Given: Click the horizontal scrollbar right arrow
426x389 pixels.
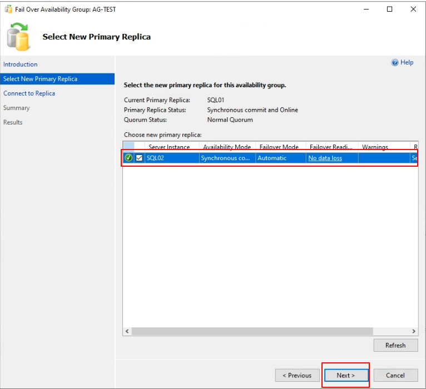Looking at the screenshot, I should 414,331.
